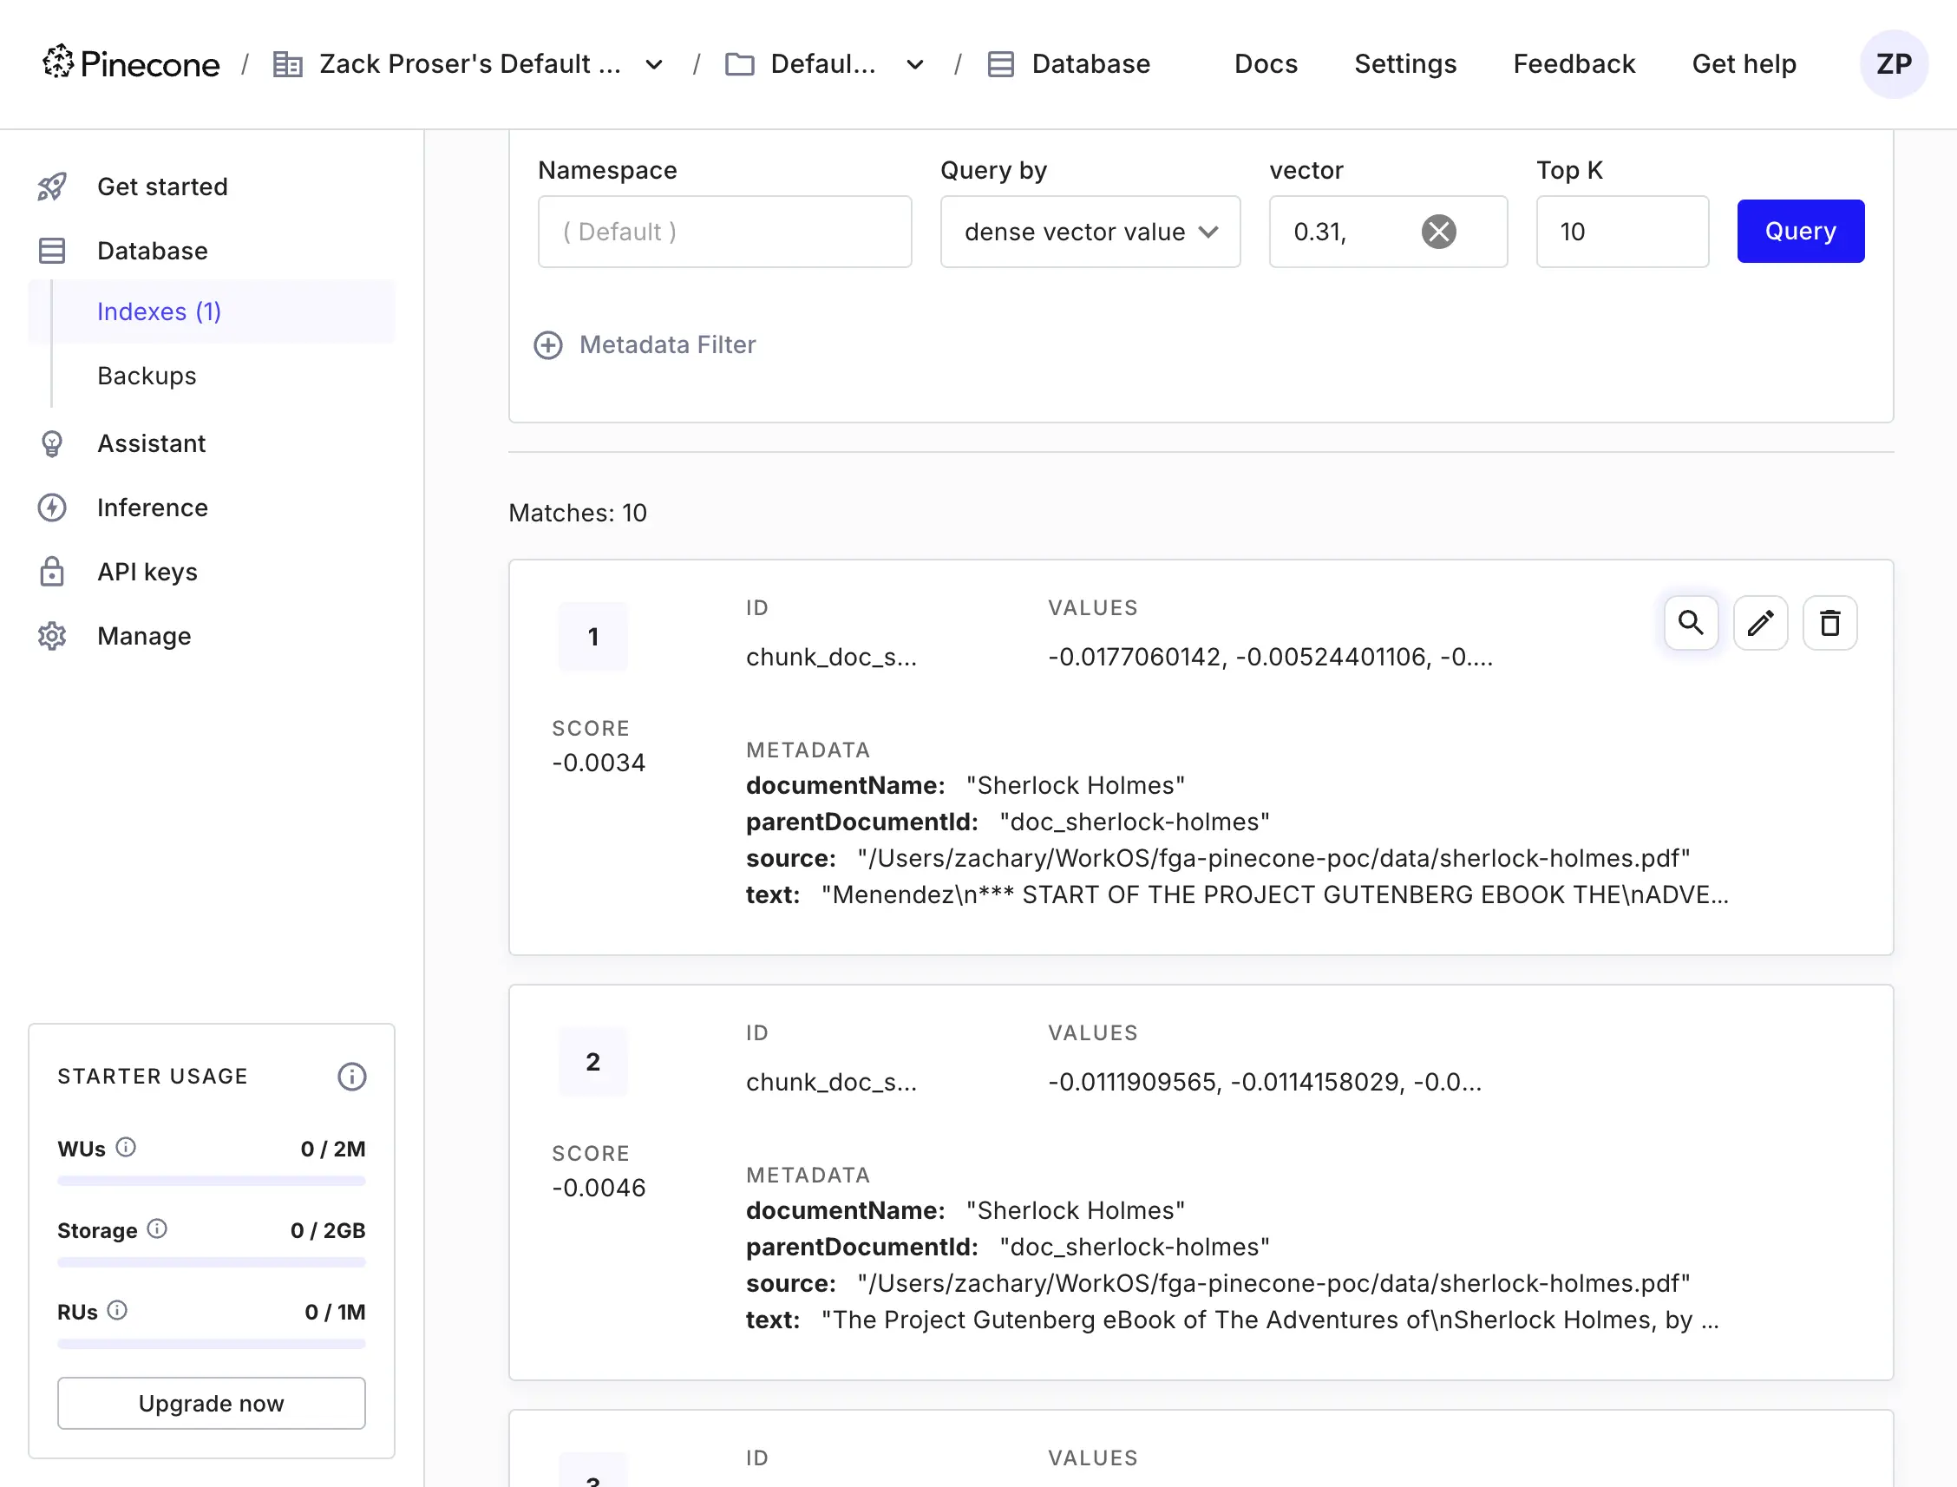Click rank number 1 badge

(x=593, y=637)
